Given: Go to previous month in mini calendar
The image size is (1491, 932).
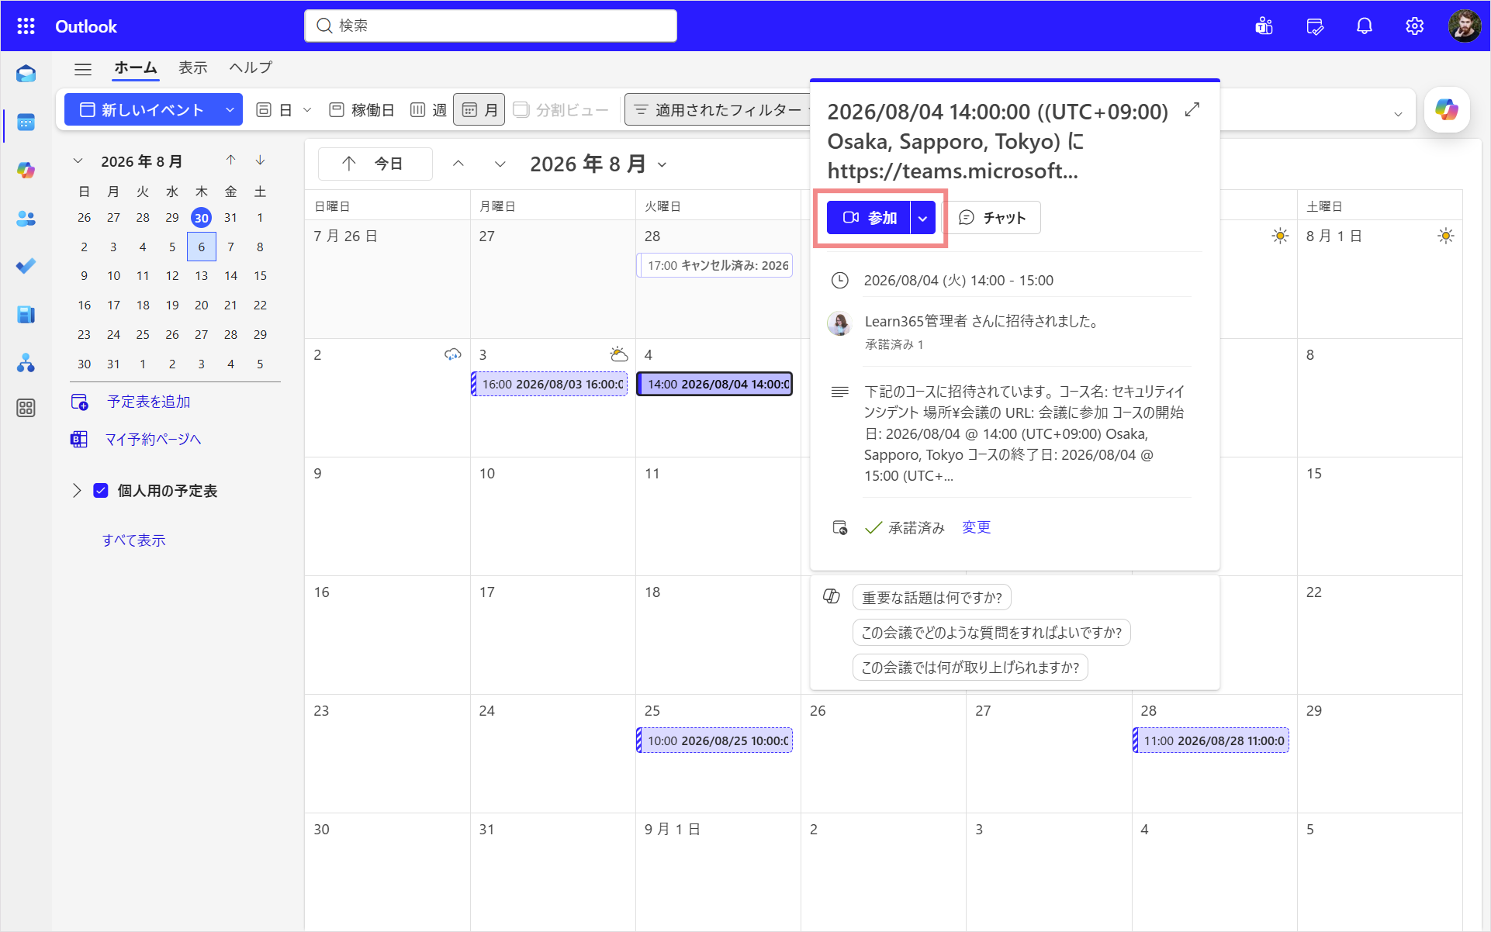Looking at the screenshot, I should coord(230,161).
